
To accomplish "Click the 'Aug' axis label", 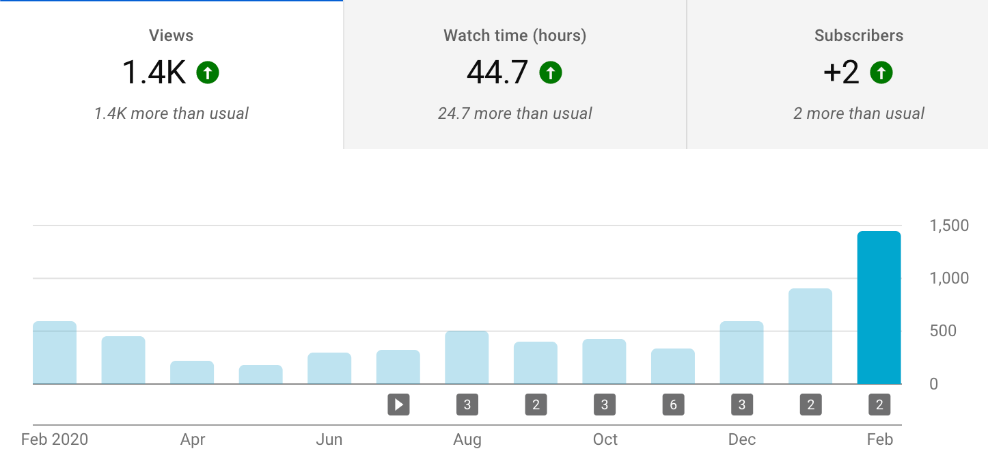I will (x=467, y=439).
